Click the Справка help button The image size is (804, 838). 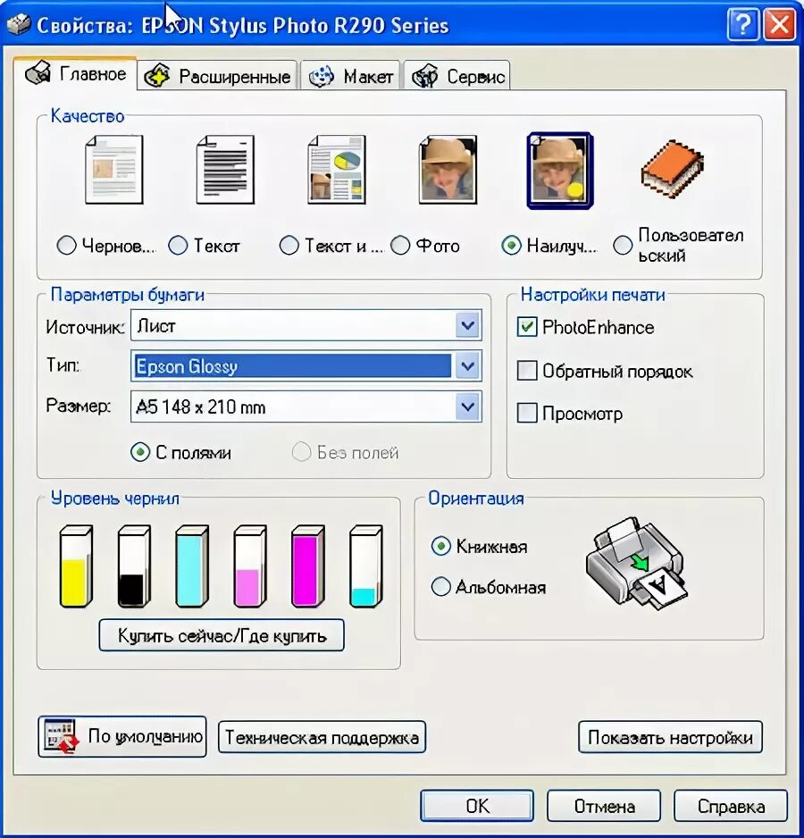coord(731,806)
